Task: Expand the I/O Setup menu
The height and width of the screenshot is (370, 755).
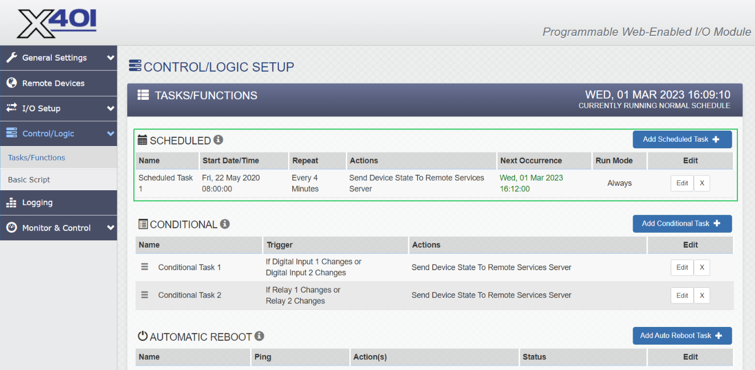Action: [x=58, y=109]
